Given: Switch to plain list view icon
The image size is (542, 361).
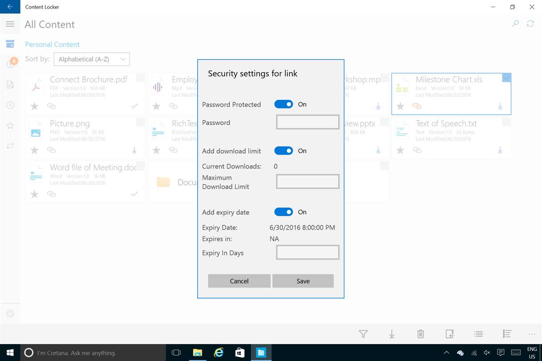Looking at the screenshot, I should click(478, 334).
